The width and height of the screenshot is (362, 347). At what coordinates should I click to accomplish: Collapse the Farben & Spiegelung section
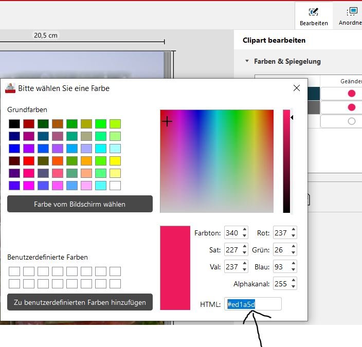(247, 61)
